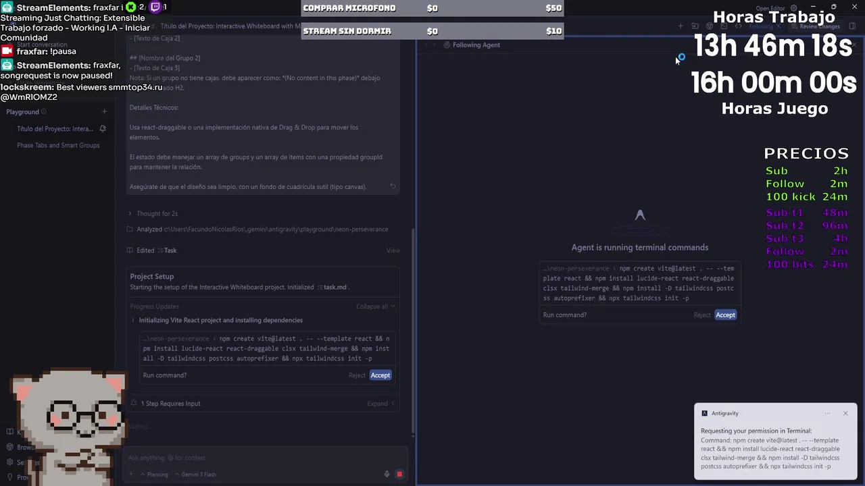Click the undo arrow on the prompt message

tap(393, 186)
